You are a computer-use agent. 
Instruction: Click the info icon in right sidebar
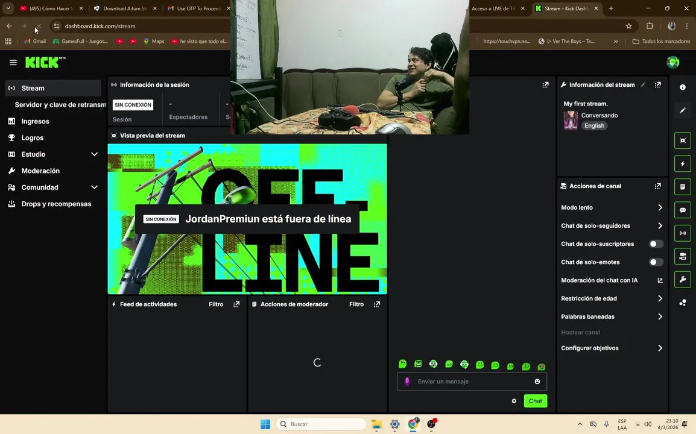(x=682, y=87)
